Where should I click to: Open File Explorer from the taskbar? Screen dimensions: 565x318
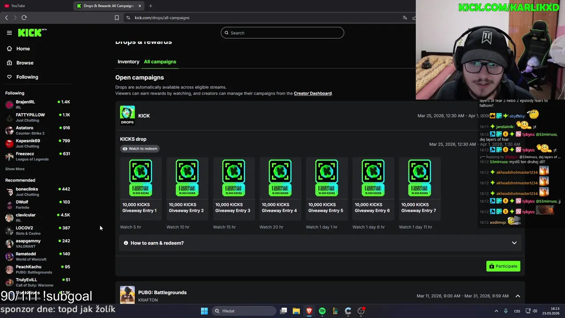[296, 311]
